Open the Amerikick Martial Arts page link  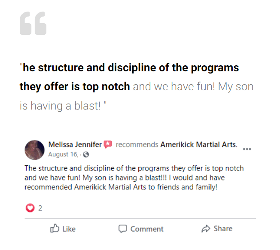click(x=198, y=144)
